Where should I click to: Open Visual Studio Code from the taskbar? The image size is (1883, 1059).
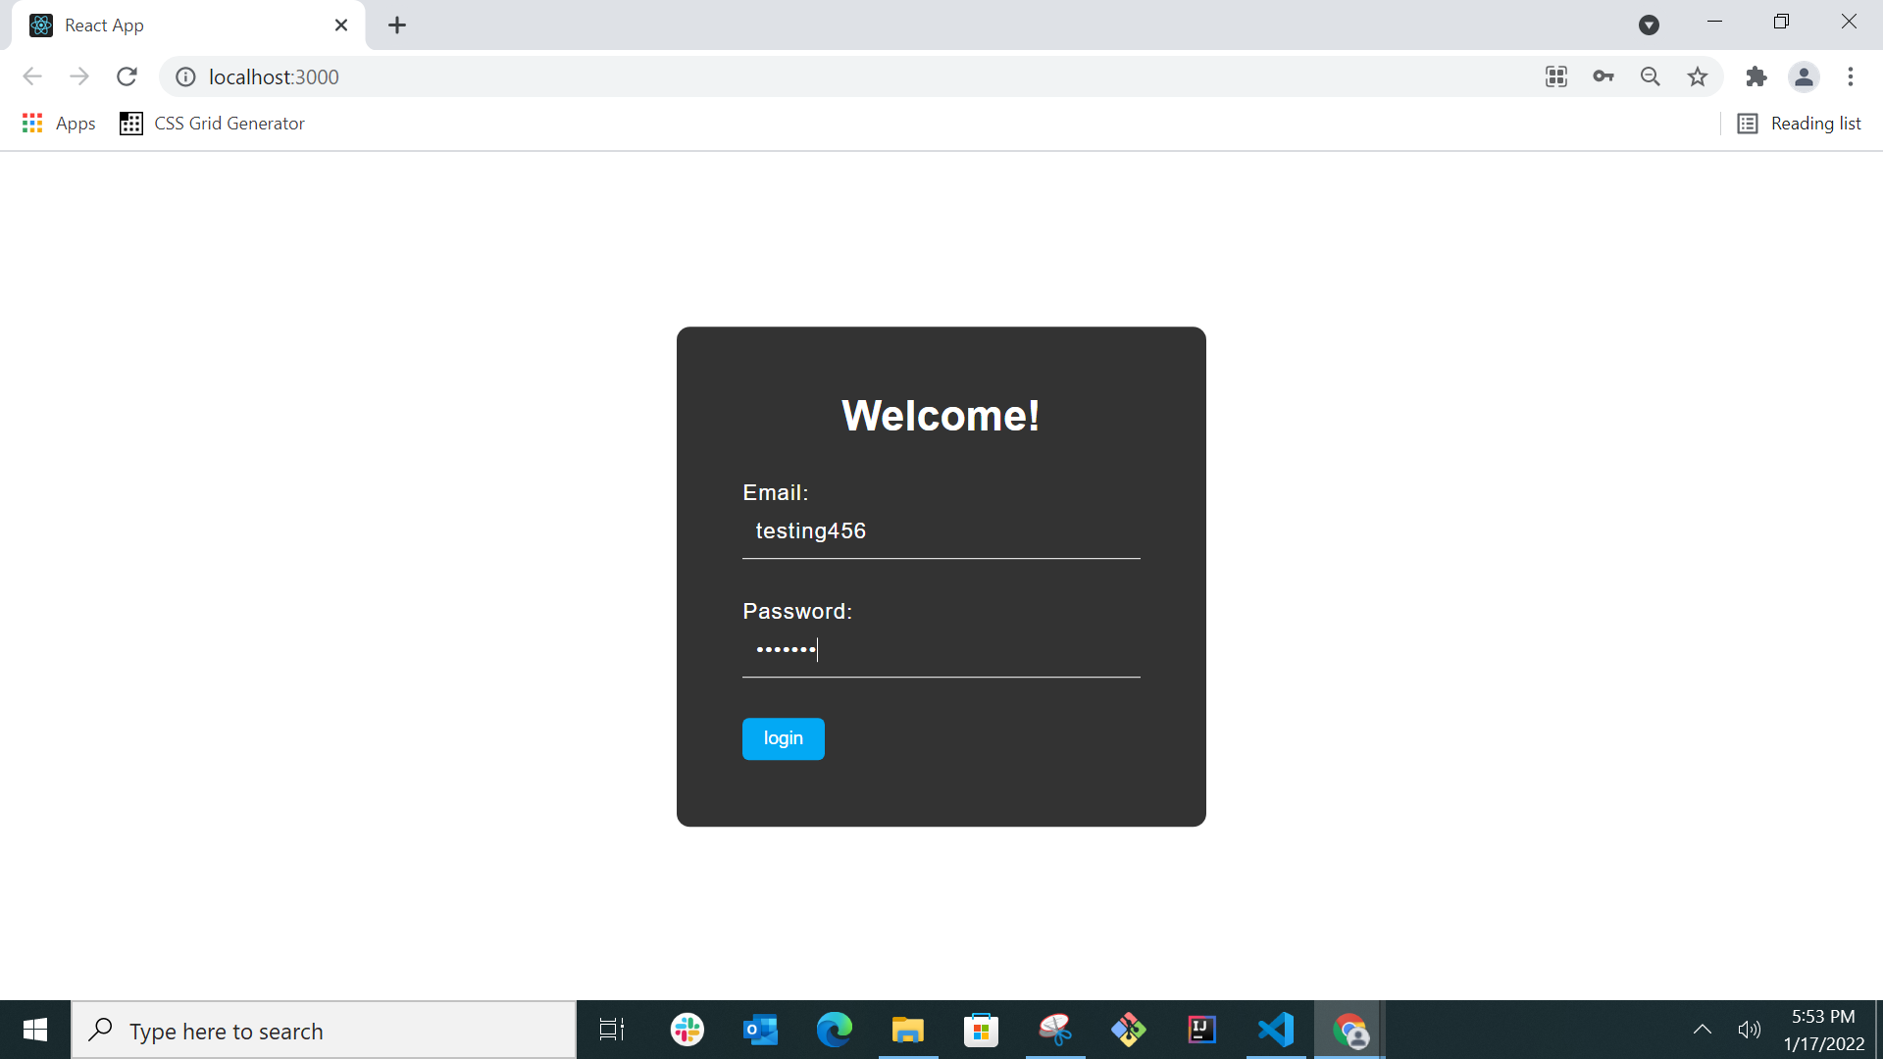pyautogui.click(x=1276, y=1030)
